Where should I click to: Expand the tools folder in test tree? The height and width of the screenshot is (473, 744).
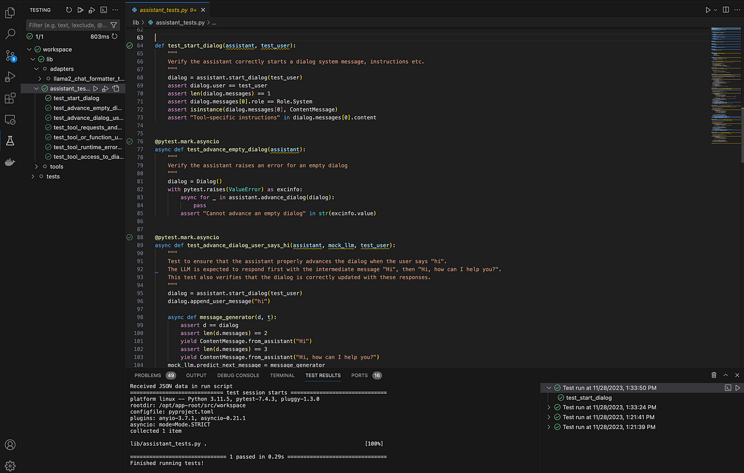point(36,167)
